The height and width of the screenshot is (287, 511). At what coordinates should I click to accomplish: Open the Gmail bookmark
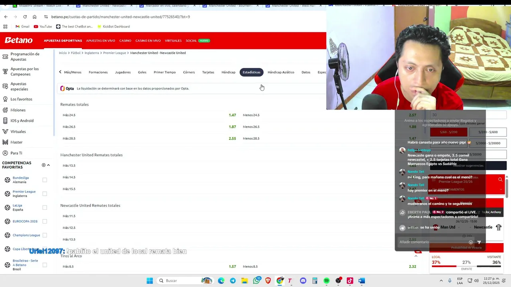pyautogui.click(x=22, y=26)
